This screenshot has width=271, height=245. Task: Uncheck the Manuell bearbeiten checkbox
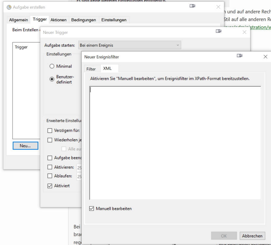tap(92, 208)
